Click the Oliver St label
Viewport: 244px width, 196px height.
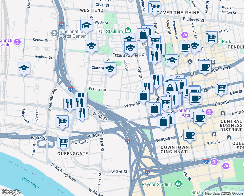point(102,5)
